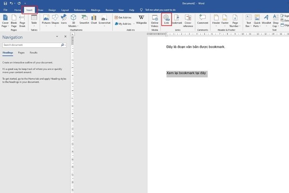289x193 pixels.
Task: Open My Add-ins
Action: click(123, 24)
